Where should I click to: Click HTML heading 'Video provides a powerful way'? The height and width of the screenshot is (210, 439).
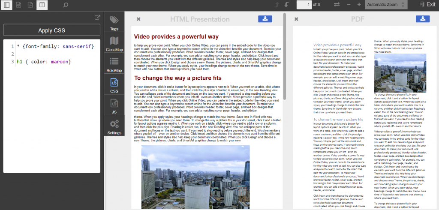tap(176, 37)
